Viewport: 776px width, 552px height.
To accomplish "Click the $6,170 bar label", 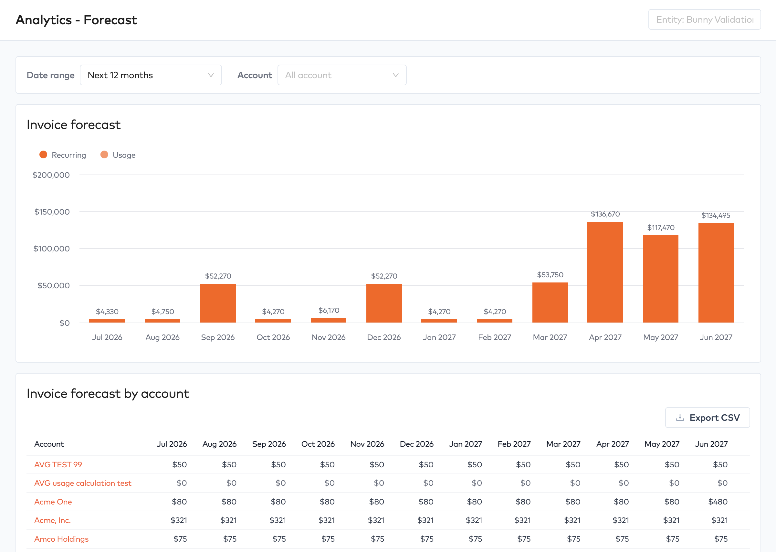I will coord(329,310).
